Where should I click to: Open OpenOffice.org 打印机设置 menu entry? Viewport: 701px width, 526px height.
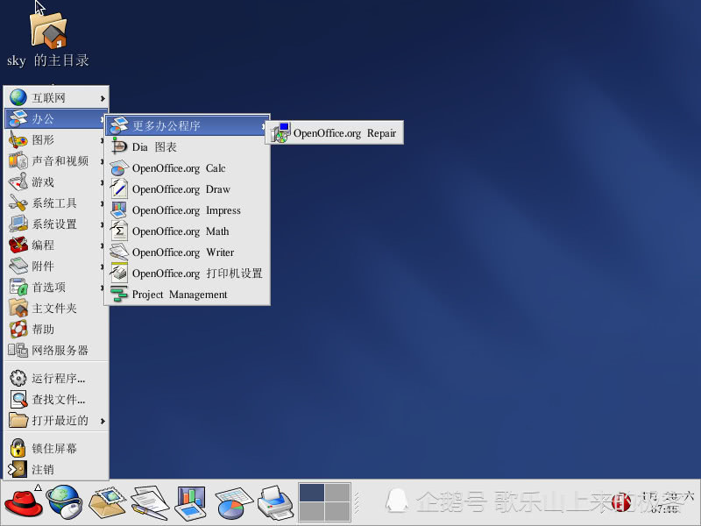[188, 274]
